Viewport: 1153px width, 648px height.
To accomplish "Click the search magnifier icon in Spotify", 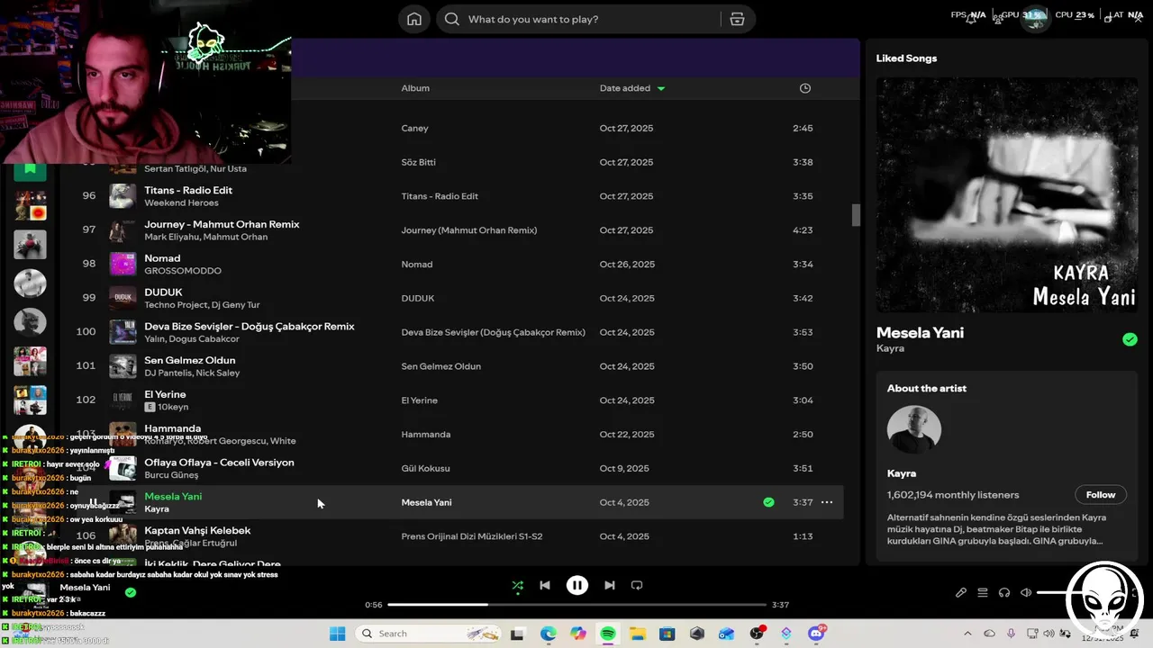I will click(452, 19).
